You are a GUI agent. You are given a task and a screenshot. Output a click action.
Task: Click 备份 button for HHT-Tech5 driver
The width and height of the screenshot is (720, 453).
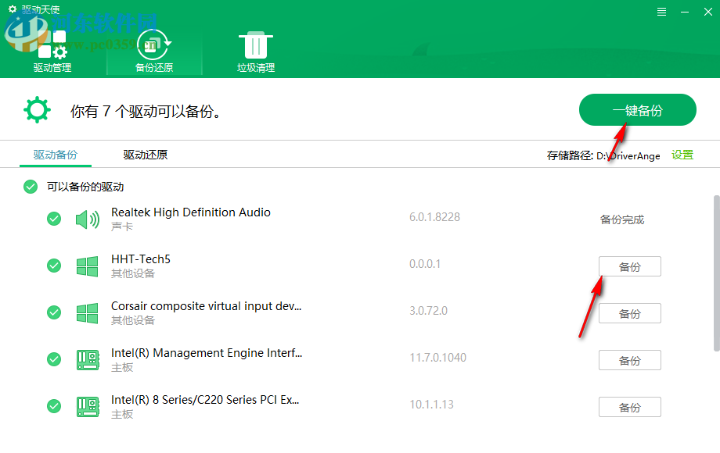(629, 266)
